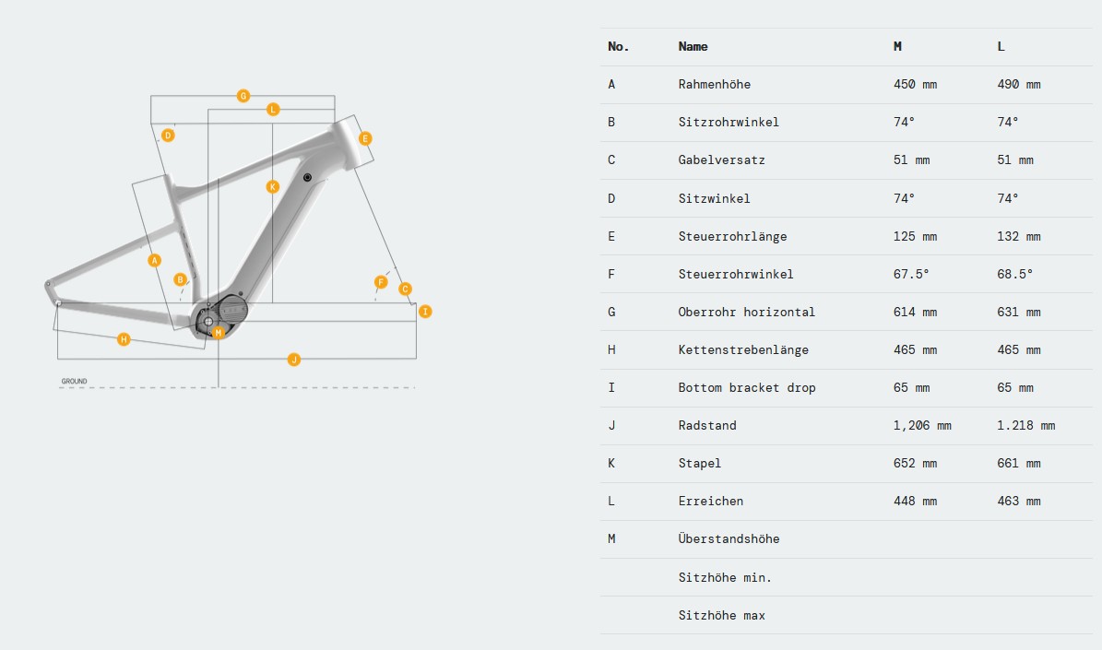Click the orange G marker at the diagram top
Viewport: 1102px width, 650px height.
click(243, 96)
